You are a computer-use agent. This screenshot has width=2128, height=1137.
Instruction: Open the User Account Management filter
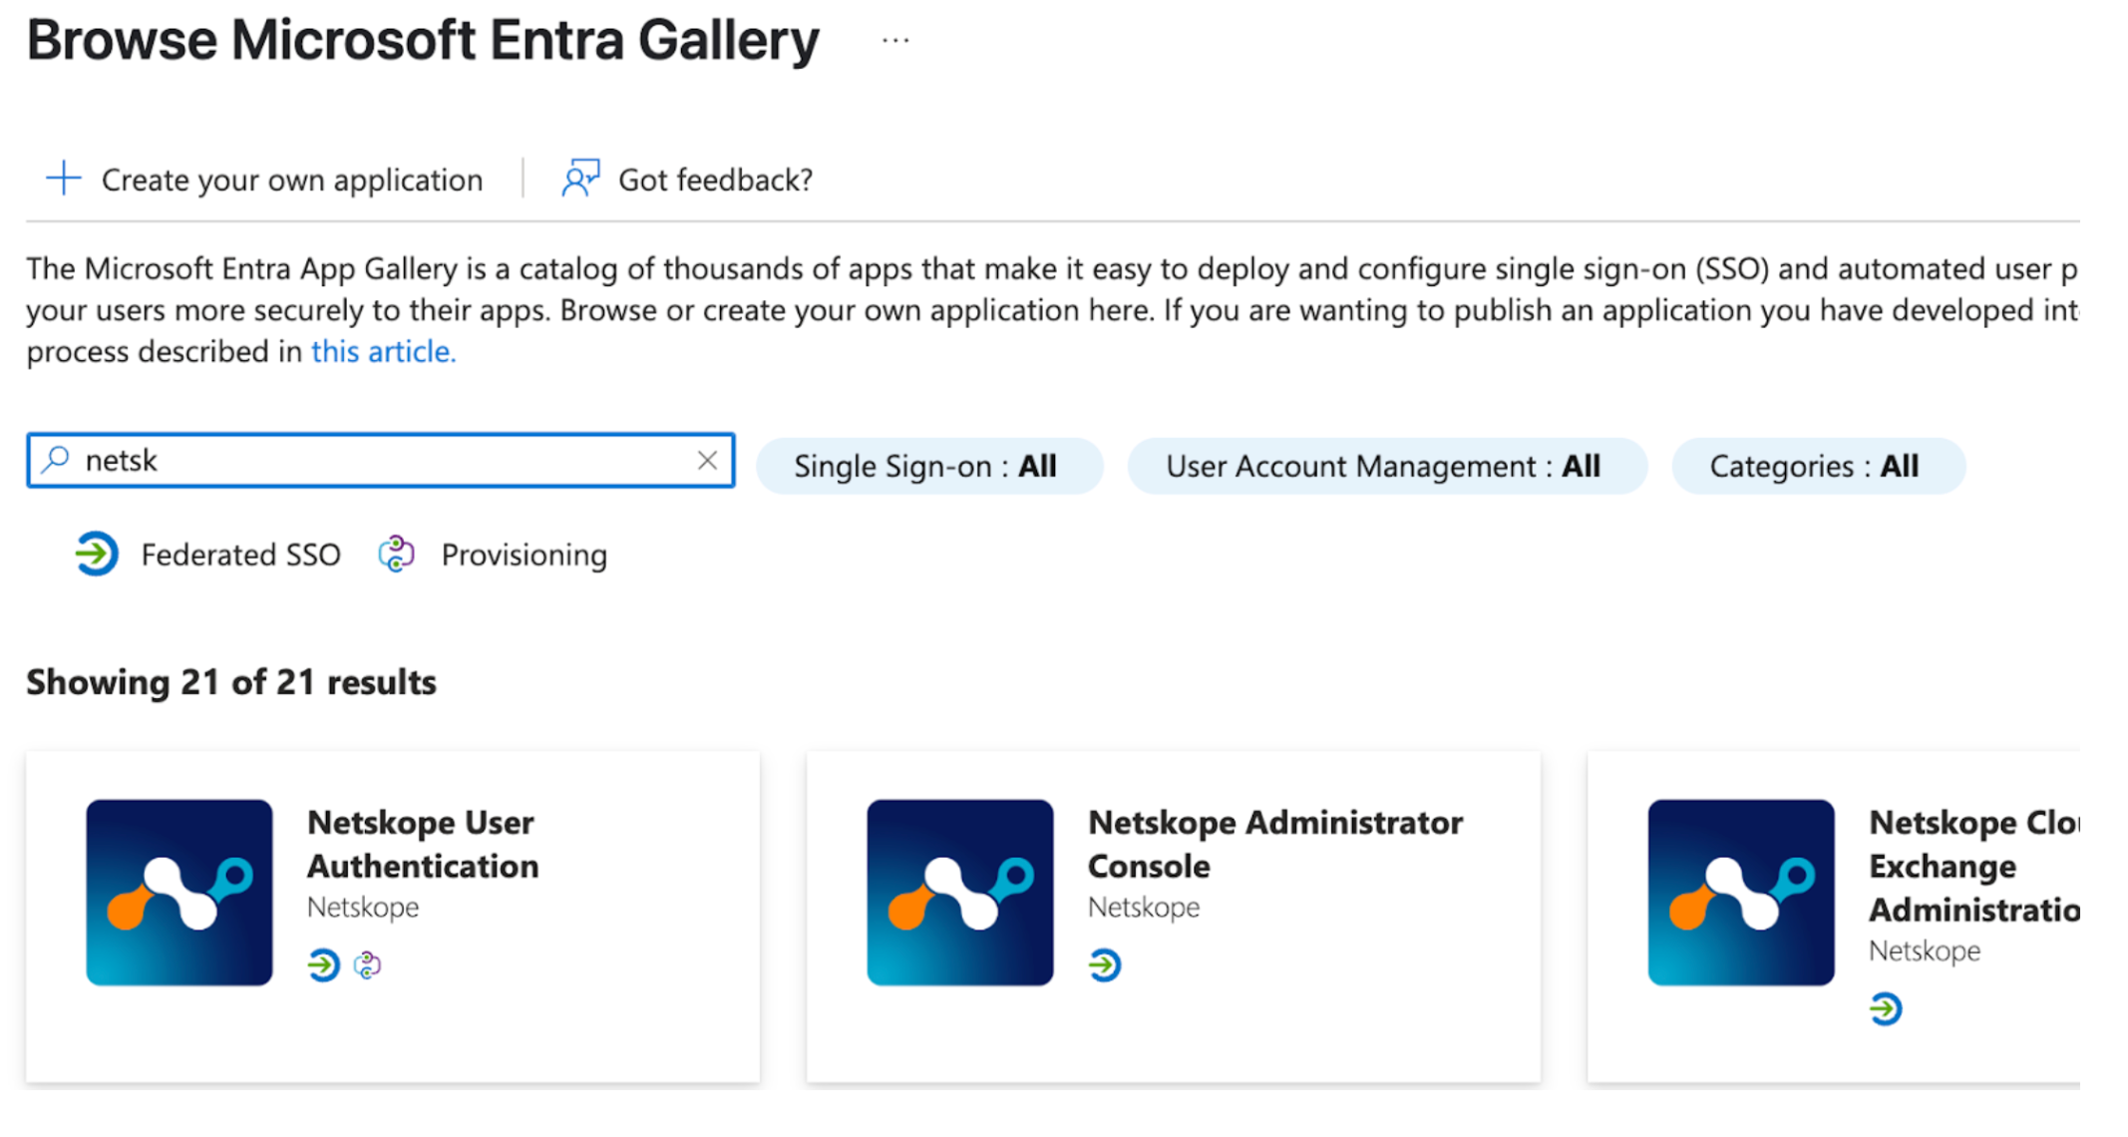tap(1387, 465)
